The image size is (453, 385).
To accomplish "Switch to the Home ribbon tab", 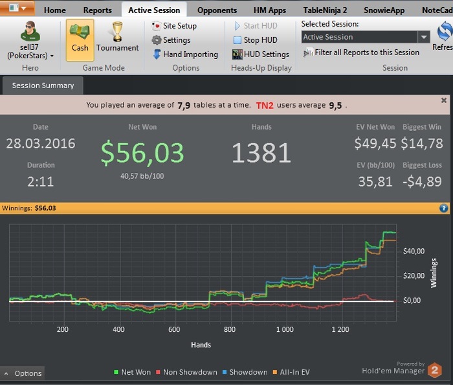I will coord(54,10).
